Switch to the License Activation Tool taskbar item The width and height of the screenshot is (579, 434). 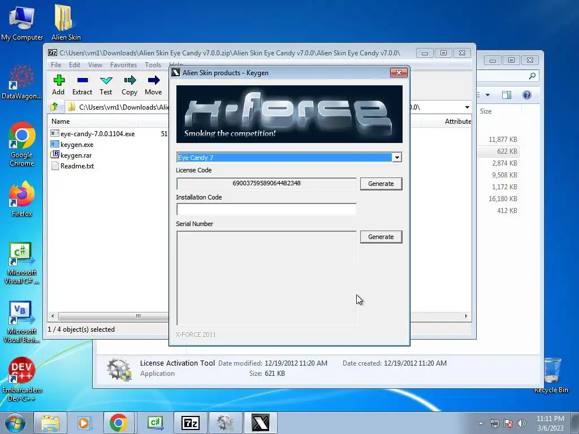coord(225,423)
